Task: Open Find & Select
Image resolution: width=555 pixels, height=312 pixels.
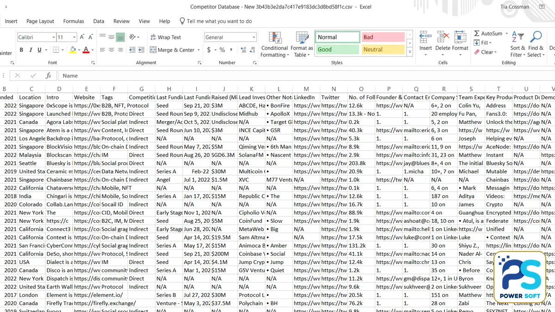Action: (536, 44)
